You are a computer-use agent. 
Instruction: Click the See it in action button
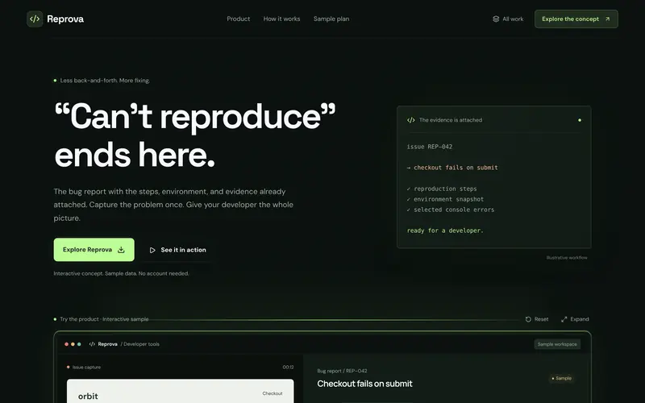point(177,250)
